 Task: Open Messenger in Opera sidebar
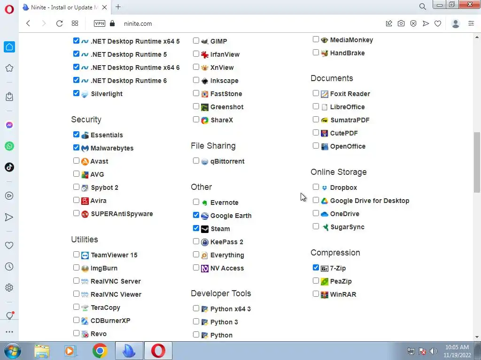(9, 125)
